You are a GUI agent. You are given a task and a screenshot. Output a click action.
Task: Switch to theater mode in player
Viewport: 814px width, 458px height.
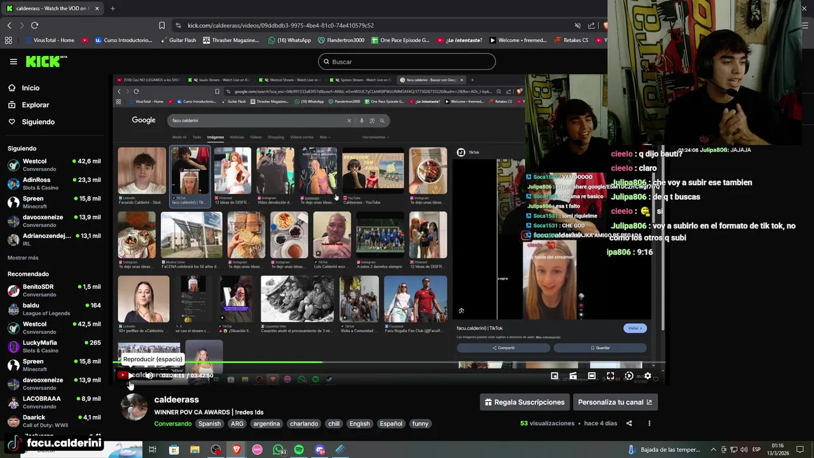point(591,376)
